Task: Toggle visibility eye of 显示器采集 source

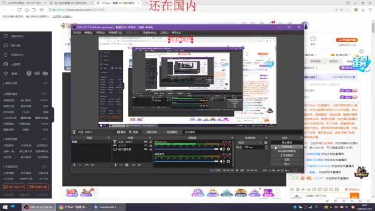Action: pos(145,149)
